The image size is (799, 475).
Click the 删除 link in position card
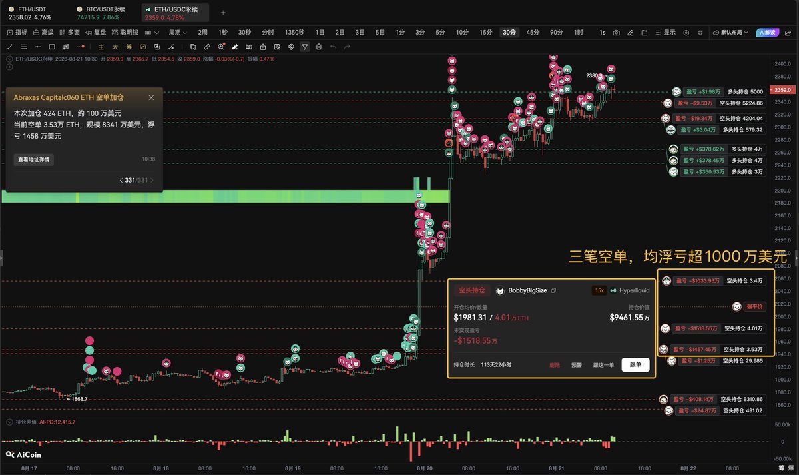555,365
